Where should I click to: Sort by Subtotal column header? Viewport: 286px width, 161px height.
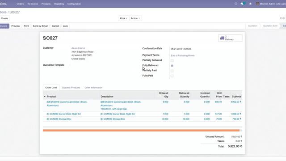(236, 97)
